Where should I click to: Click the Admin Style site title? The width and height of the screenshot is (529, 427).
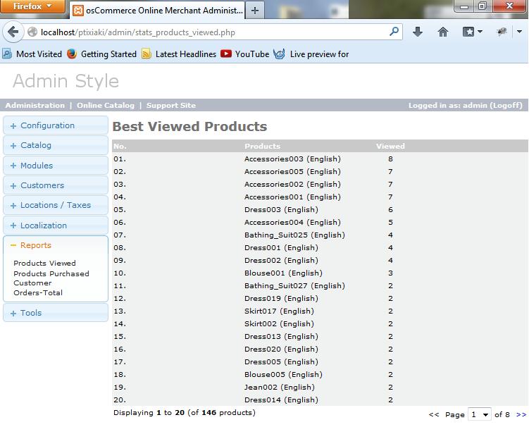pyautogui.click(x=66, y=81)
